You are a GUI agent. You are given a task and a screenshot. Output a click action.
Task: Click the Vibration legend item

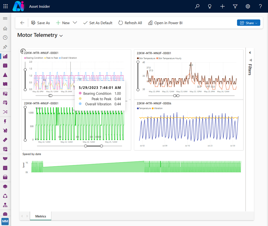[x=157, y=108]
